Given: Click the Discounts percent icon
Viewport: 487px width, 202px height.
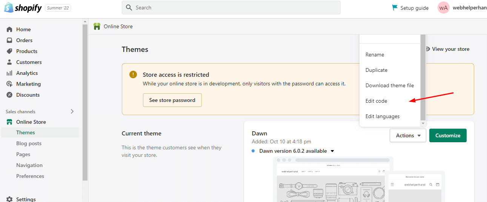Looking at the screenshot, I should [9, 95].
